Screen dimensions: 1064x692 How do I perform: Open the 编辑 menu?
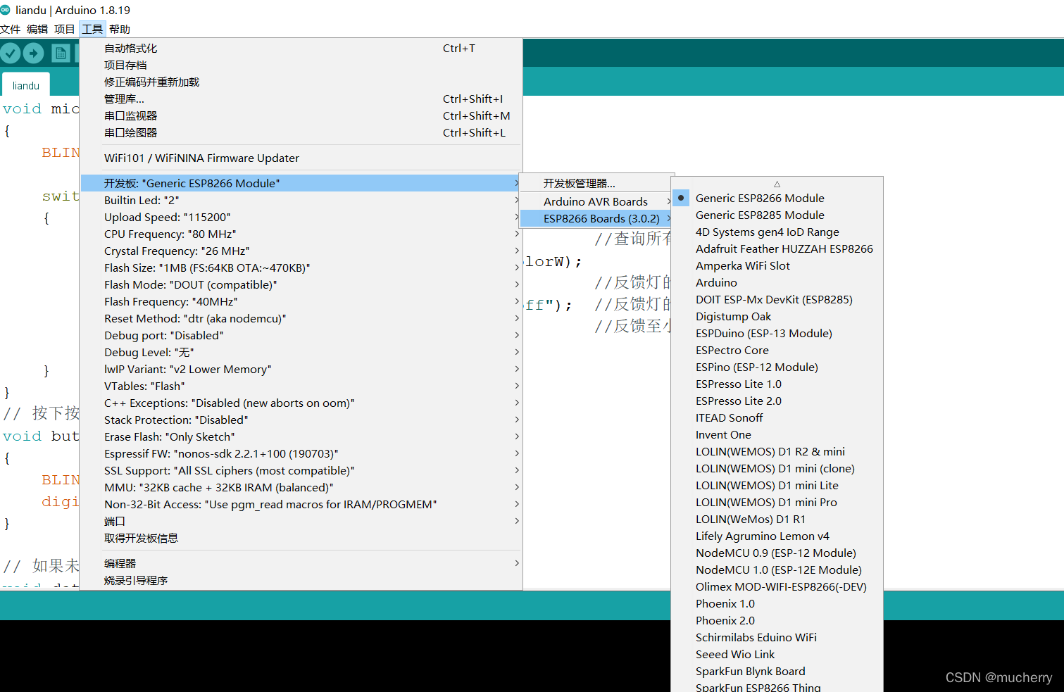37,29
